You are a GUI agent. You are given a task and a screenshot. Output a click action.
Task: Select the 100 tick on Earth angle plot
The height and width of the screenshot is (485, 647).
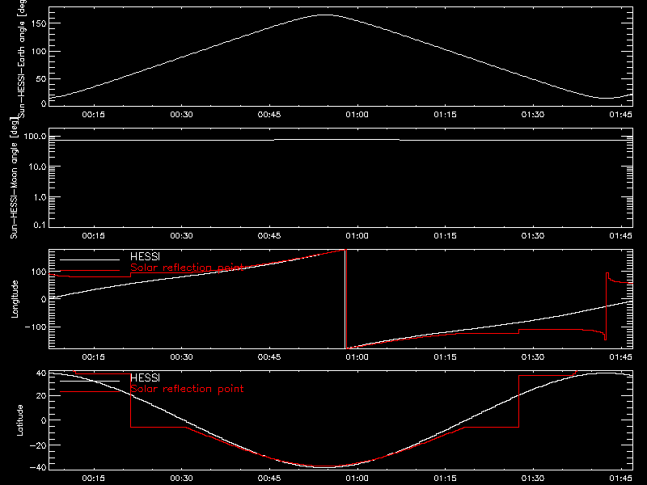(x=38, y=52)
